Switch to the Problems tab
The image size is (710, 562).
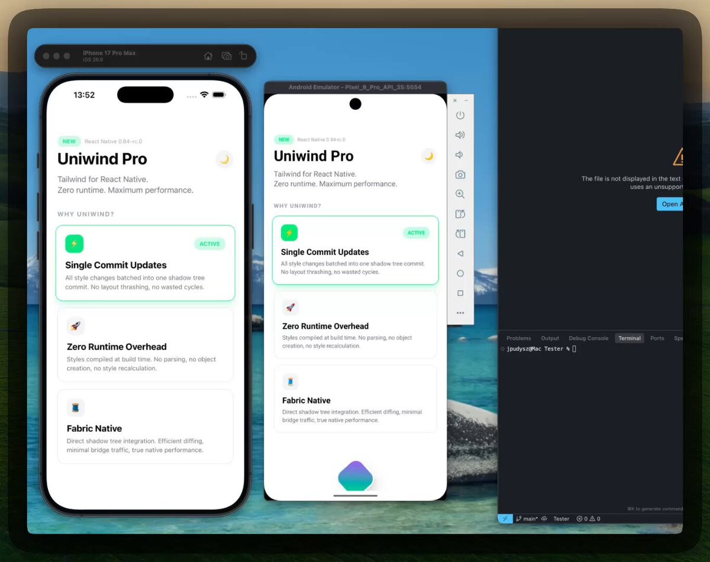pos(519,338)
